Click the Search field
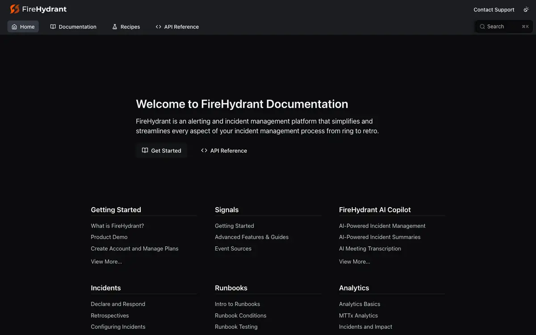 [x=504, y=27]
